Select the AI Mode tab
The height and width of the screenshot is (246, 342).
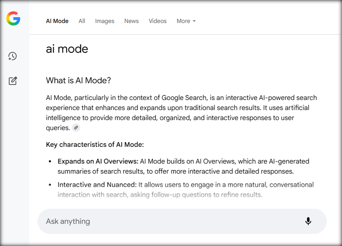click(57, 21)
